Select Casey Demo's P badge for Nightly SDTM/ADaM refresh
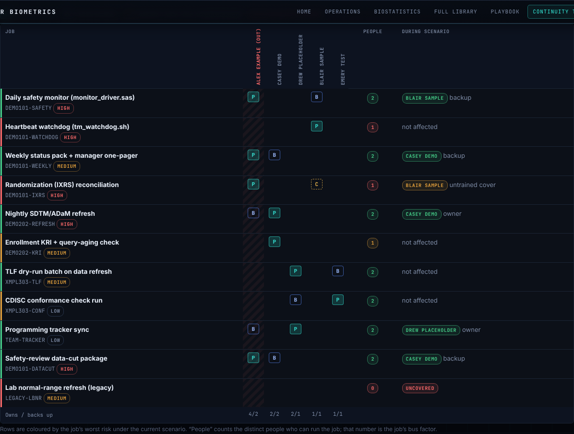The width and height of the screenshot is (574, 434). [275, 213]
